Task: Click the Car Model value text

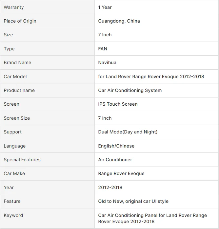Action: click(151, 77)
